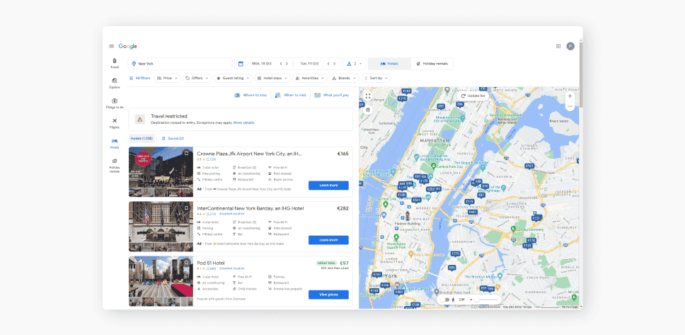Save InterContinental New York Barclay hotel
Image resolution: width=685 pixels, height=335 pixels.
pyautogui.click(x=187, y=208)
